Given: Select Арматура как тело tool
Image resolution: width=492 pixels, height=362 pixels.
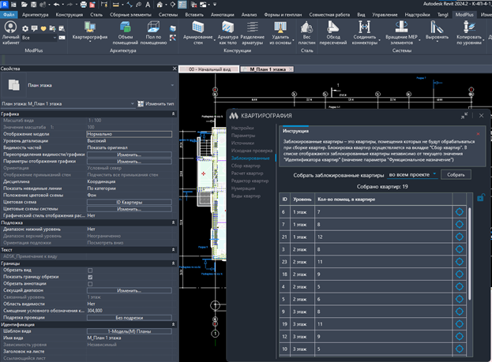Looking at the screenshot, I should 227,33.
